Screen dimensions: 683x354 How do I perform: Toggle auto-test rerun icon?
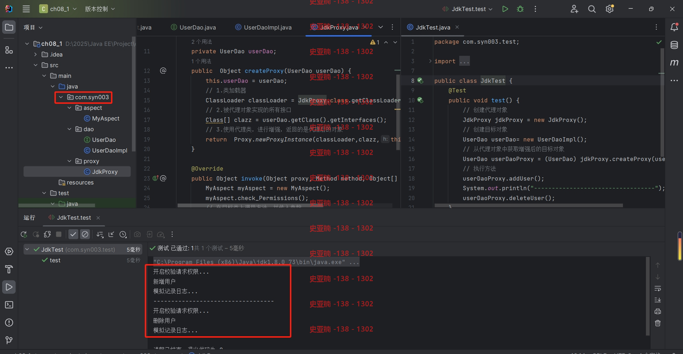(47, 234)
